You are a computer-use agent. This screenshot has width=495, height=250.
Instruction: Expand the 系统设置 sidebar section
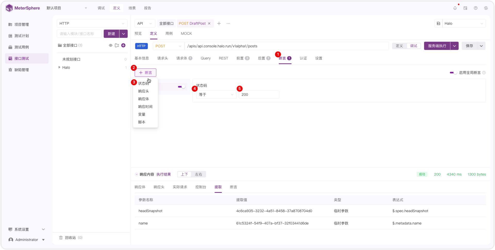(27, 229)
